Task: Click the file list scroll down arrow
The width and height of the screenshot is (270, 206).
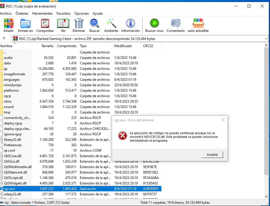Action: click(x=266, y=196)
